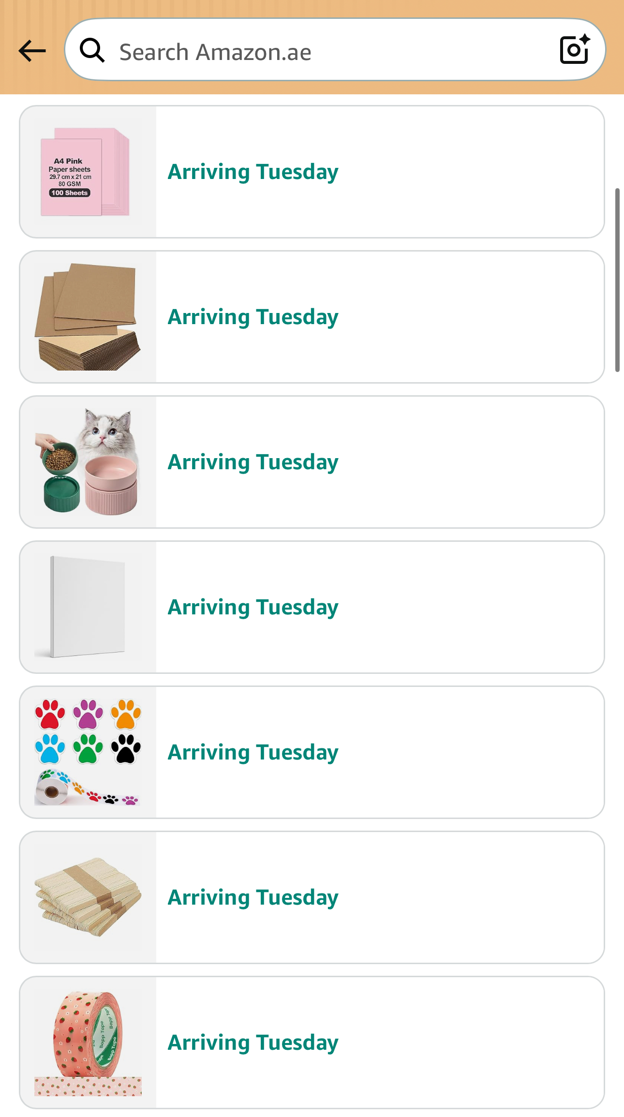Image resolution: width=624 pixels, height=1117 pixels.
Task: Open the white blank canvas thumbnail
Action: tap(88, 608)
